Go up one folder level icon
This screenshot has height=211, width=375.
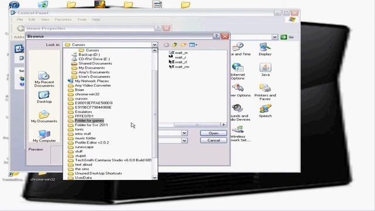[175, 45]
